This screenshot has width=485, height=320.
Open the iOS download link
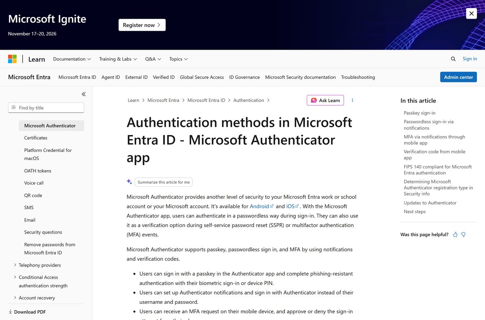click(292, 206)
